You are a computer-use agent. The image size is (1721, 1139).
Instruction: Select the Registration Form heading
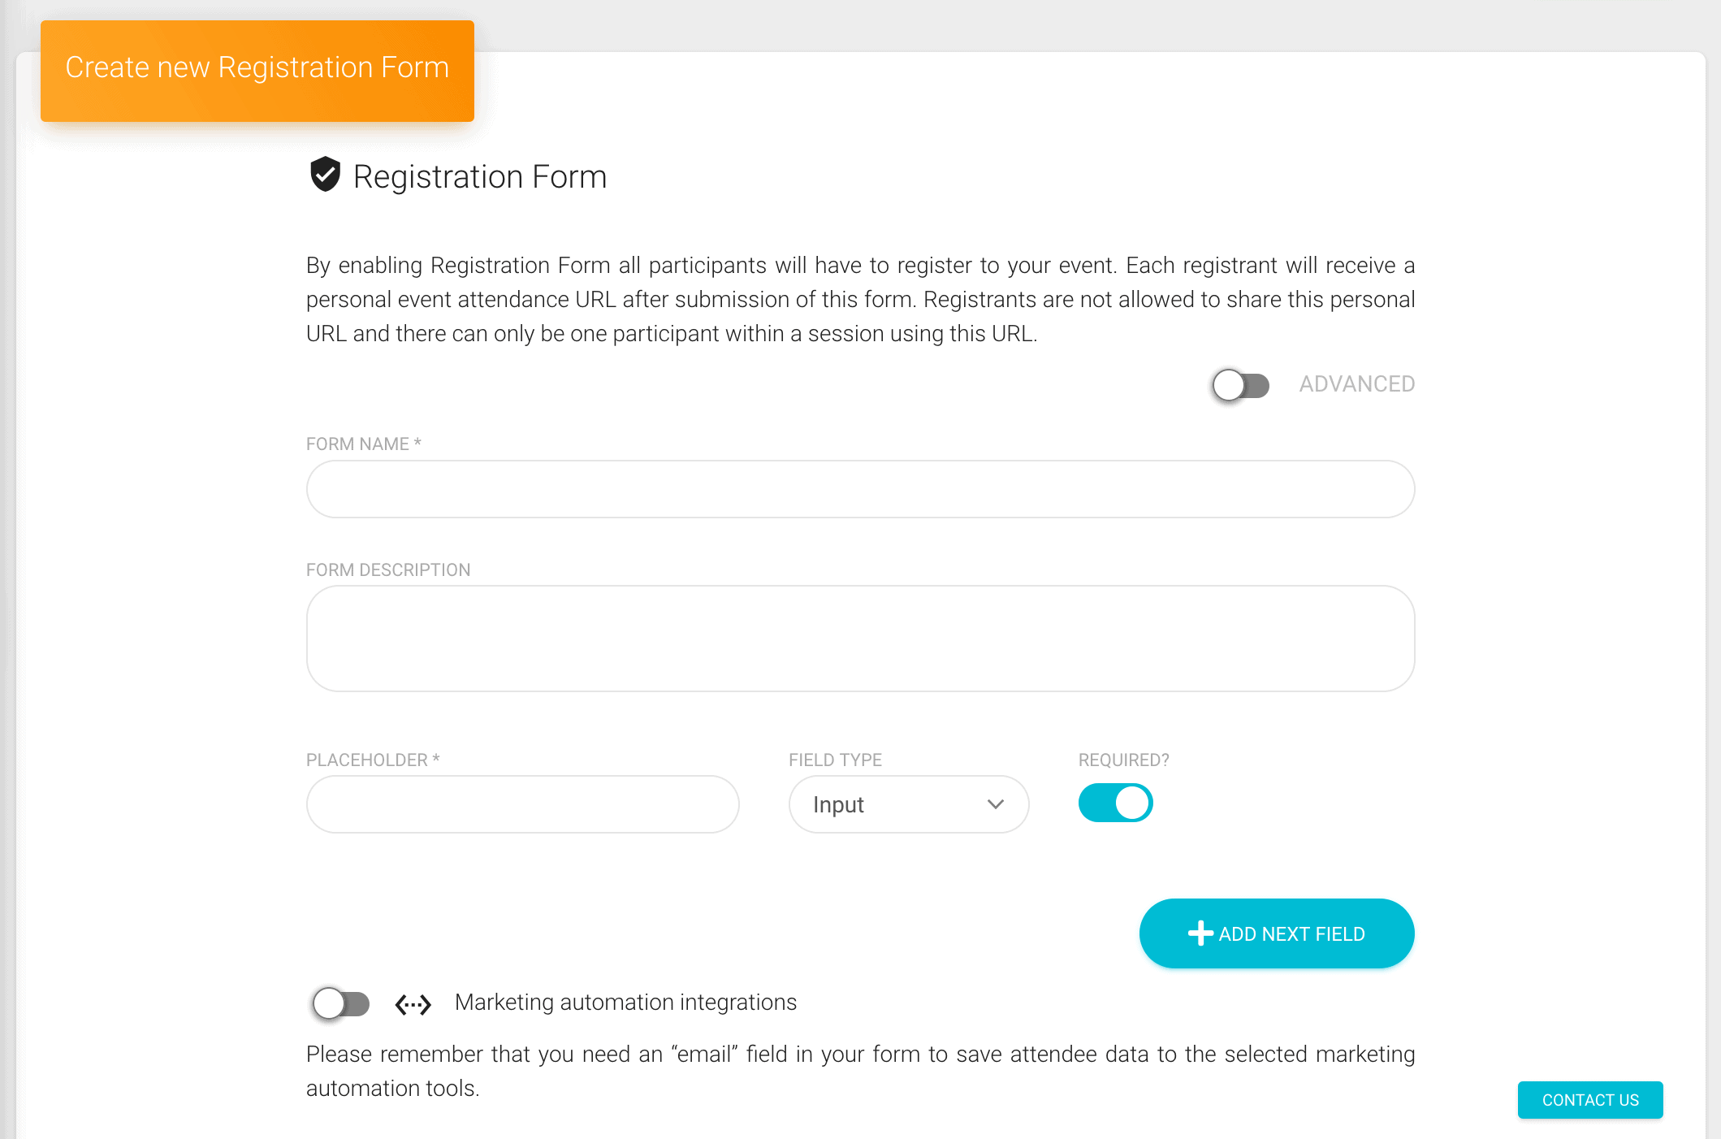point(479,176)
